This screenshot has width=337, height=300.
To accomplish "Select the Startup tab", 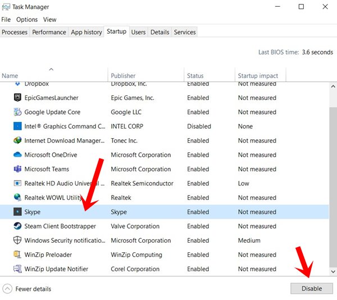I will tap(116, 31).
